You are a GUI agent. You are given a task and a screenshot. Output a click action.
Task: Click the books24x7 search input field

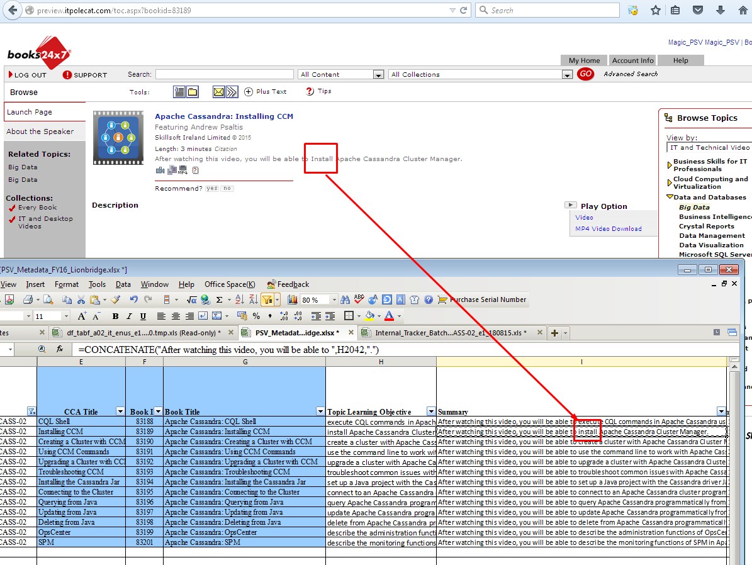(224, 74)
